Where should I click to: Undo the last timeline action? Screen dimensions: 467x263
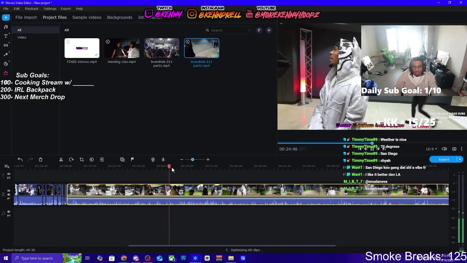pos(20,160)
